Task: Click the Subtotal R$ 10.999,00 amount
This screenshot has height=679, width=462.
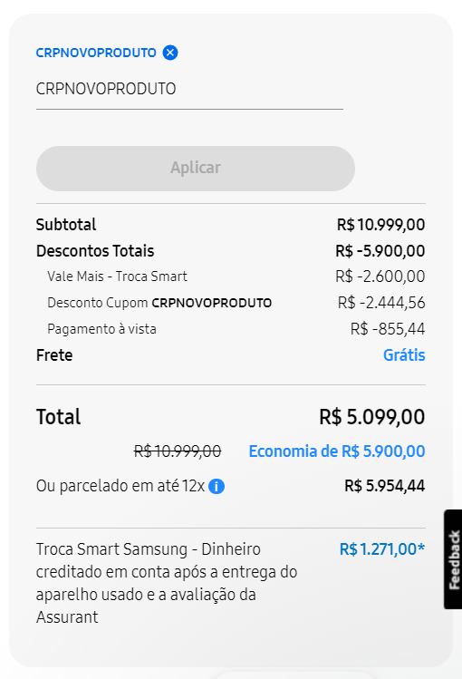Action: point(380,225)
